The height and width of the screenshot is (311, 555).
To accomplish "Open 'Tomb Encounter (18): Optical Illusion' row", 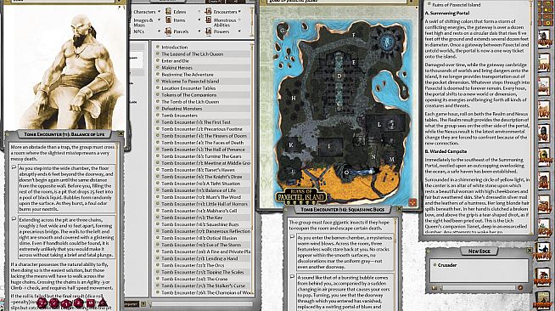I will (204, 238).
